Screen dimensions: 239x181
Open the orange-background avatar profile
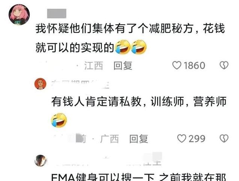click(x=40, y=84)
